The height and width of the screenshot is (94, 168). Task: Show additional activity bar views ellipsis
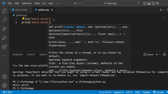pos(4,56)
